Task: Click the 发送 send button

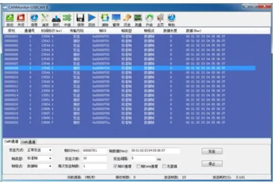Action: tap(212, 151)
